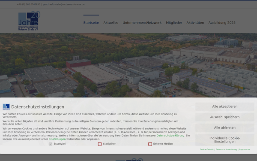Viewport: 257px width, 161px height.
Task: Open Datenschutzerklärung link in cookie text
Action: (x=170, y=136)
